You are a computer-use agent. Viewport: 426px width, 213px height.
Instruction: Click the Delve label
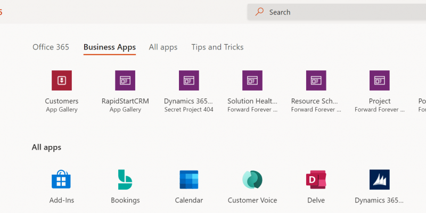316,200
